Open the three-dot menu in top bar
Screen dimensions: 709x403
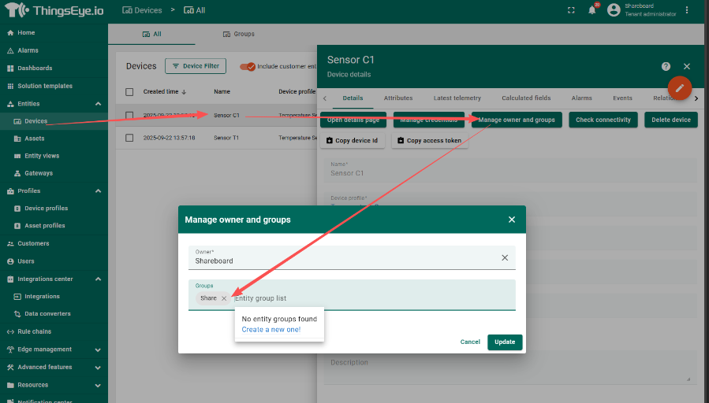[x=687, y=10]
